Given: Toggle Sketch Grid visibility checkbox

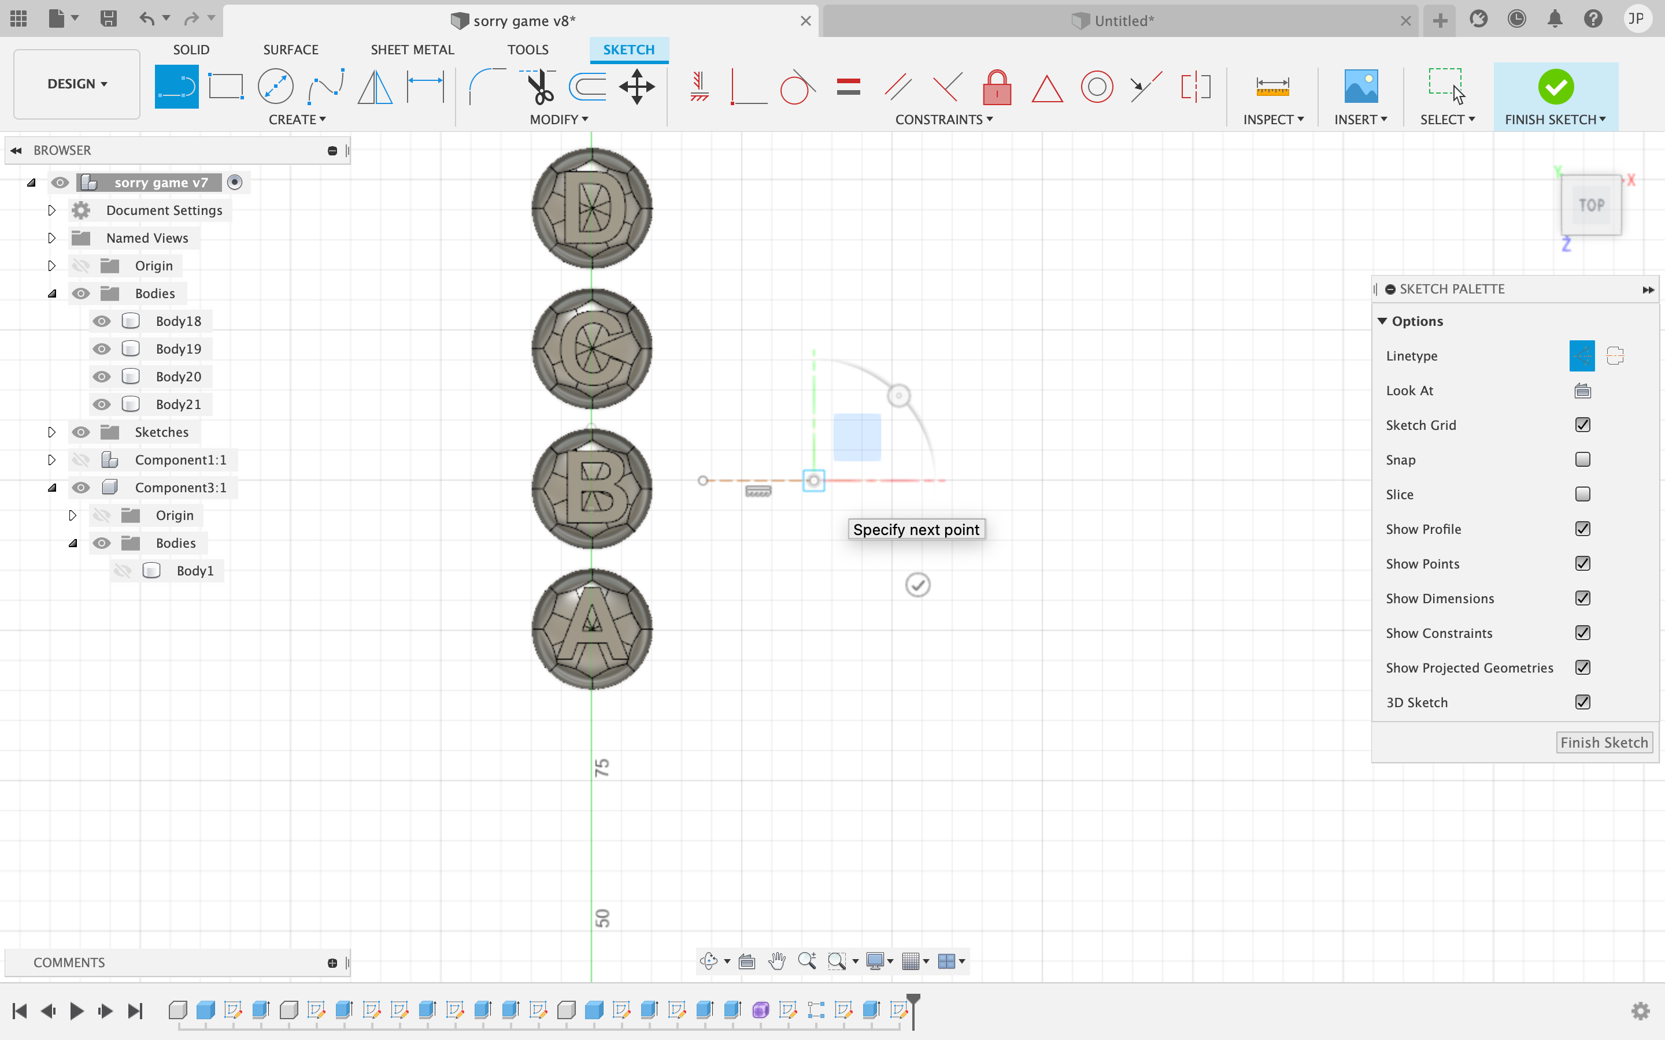Looking at the screenshot, I should pos(1583,424).
